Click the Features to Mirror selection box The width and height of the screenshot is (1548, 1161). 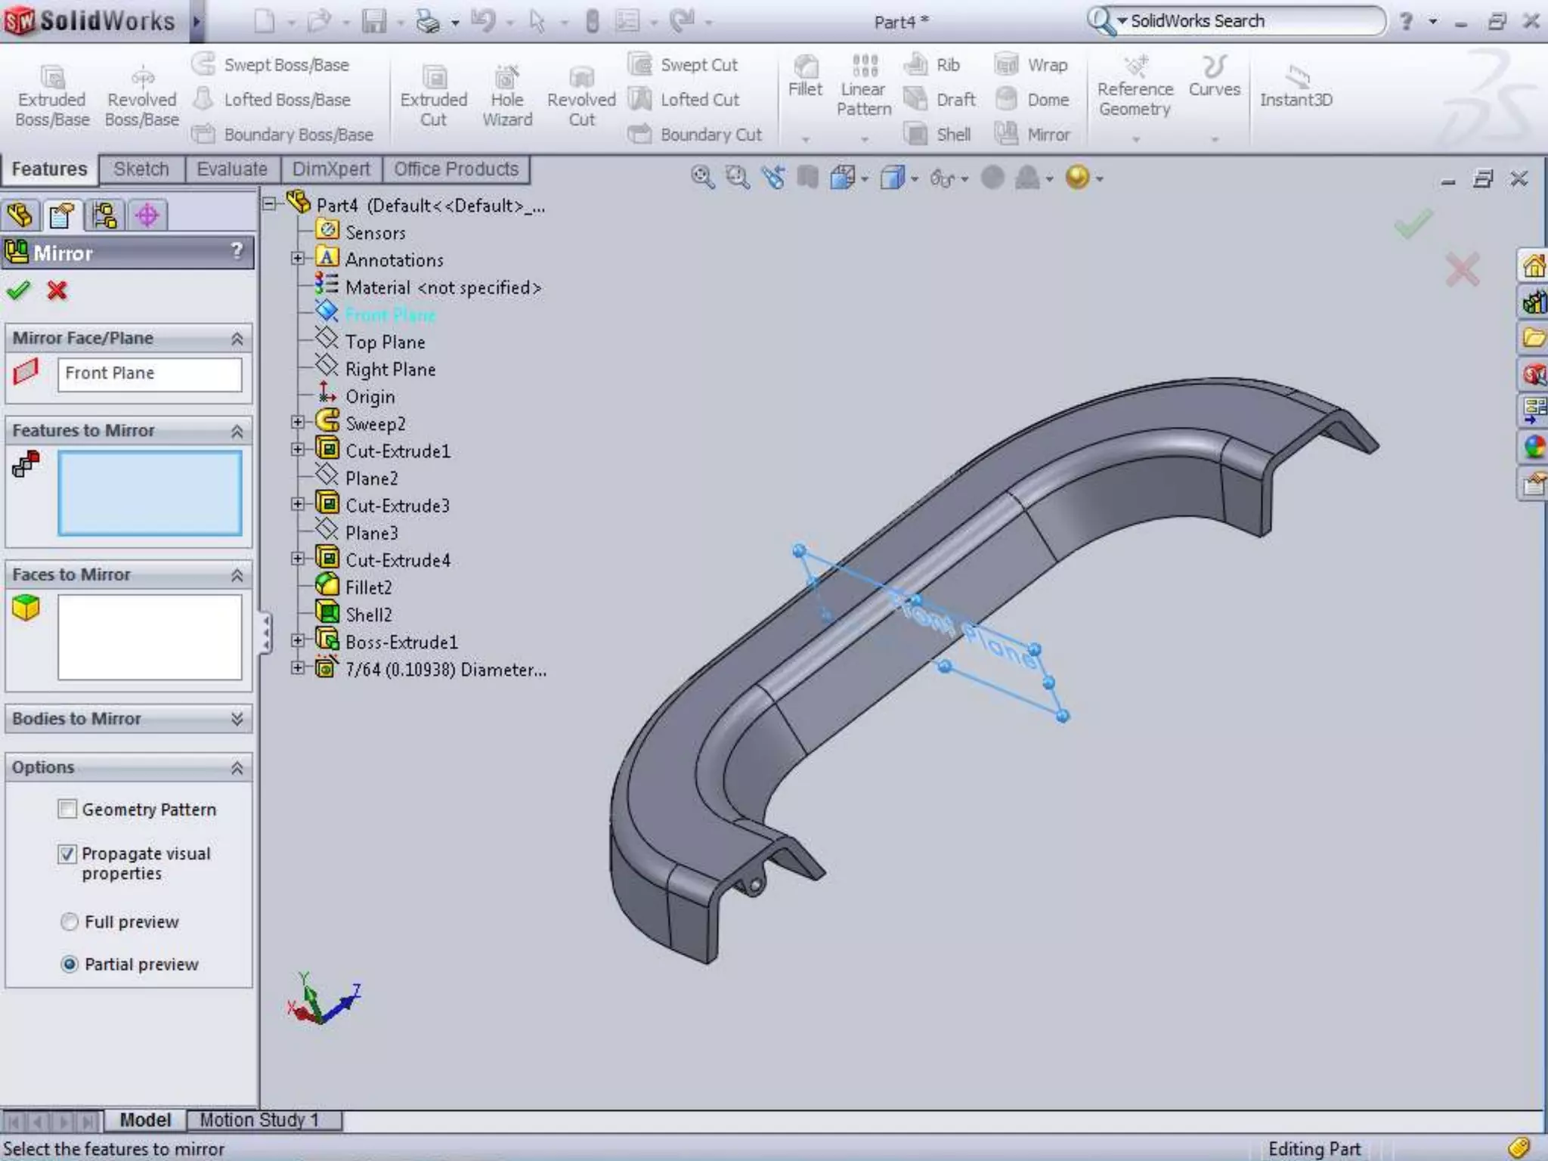click(x=150, y=493)
